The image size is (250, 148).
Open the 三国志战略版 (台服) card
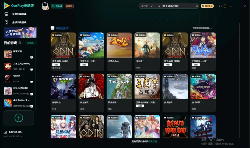click(x=147, y=93)
